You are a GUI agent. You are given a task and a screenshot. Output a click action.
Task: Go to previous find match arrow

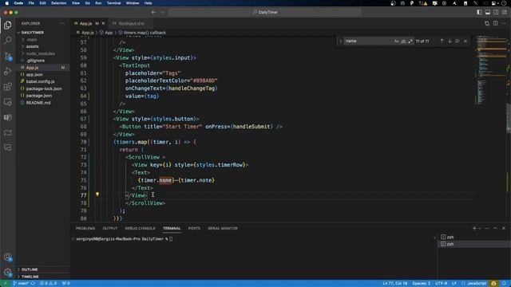442,41
